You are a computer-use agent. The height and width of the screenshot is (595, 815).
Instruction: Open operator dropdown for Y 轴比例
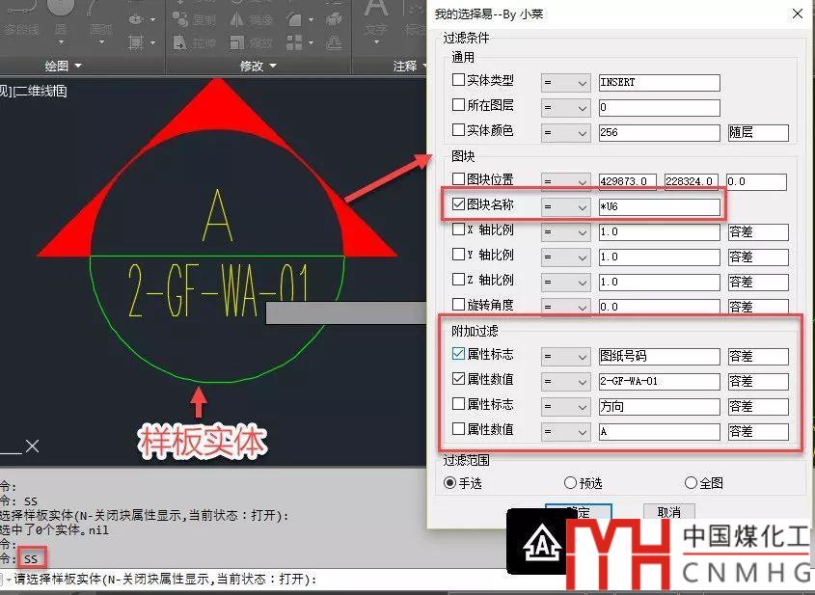pos(565,257)
